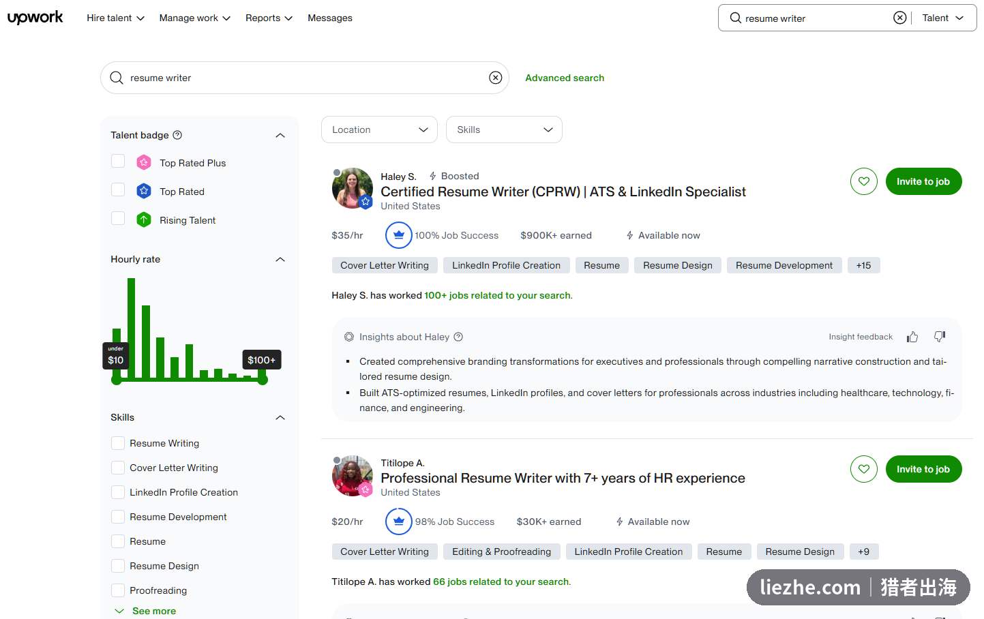This screenshot has height=619, width=984.
Task: Open the Reports menu
Action: coord(269,18)
